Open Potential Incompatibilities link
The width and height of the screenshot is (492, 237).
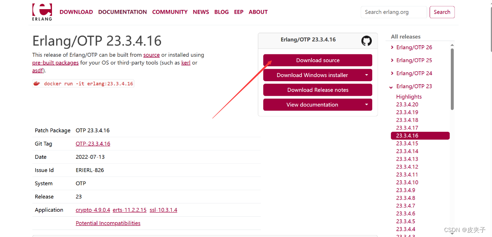pyautogui.click(x=108, y=223)
